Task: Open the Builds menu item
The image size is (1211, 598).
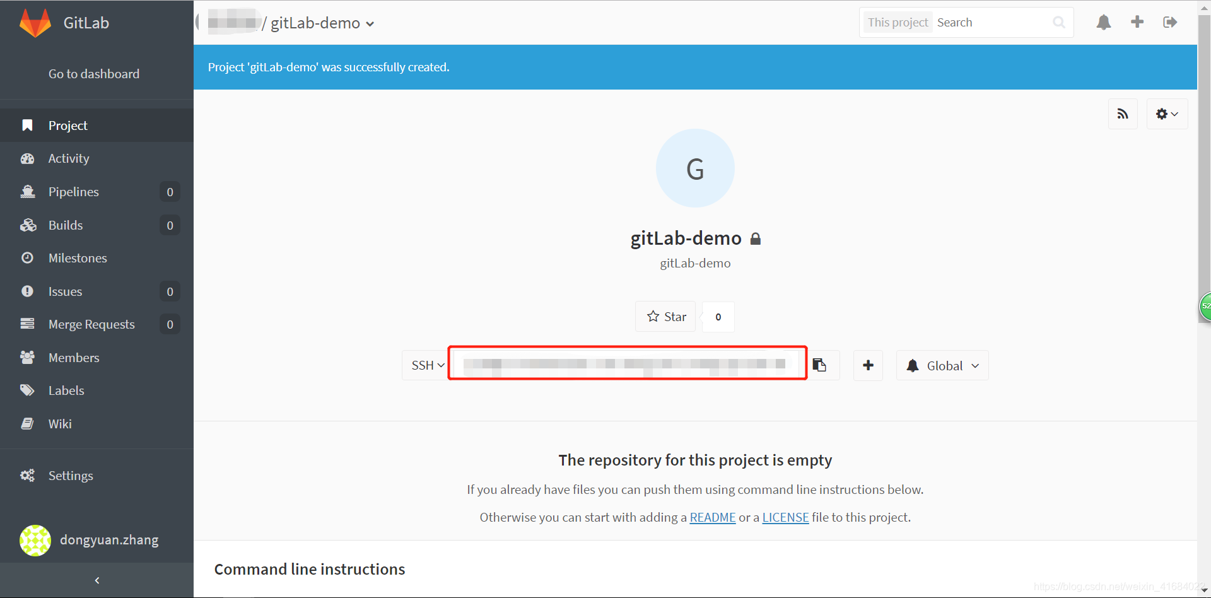Action: click(x=97, y=225)
